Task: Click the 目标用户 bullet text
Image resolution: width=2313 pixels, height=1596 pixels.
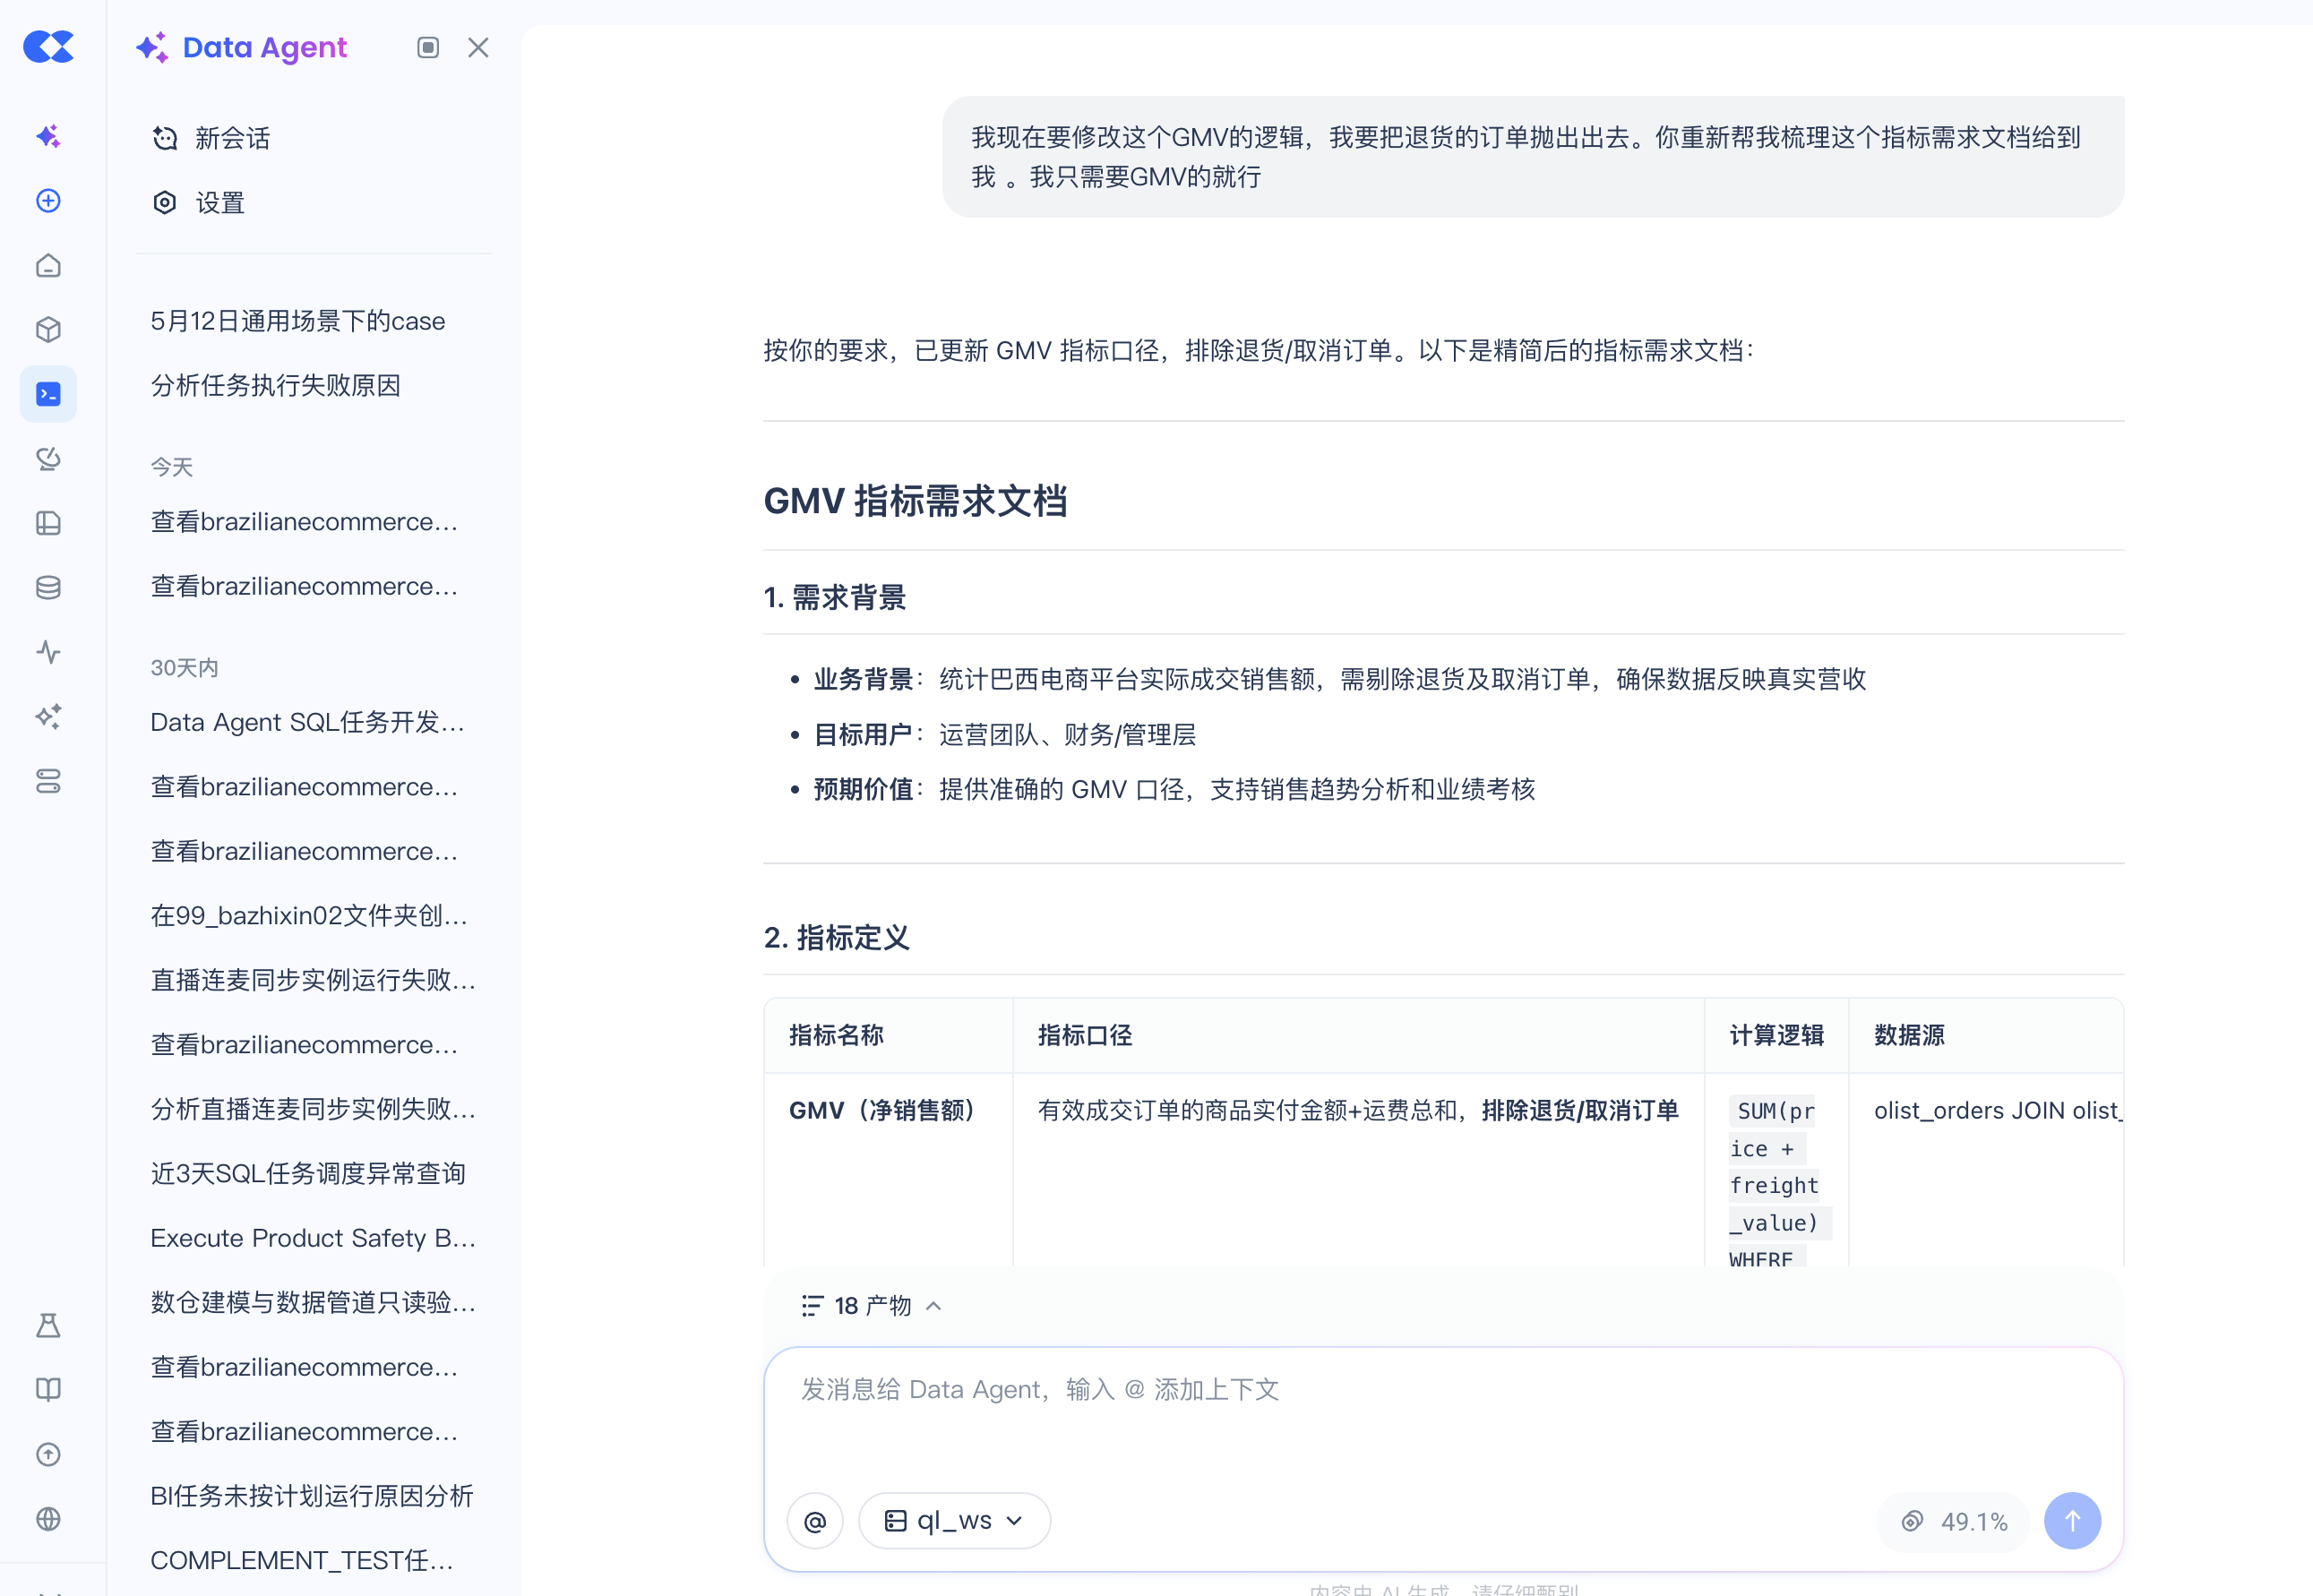Action: 1004,735
